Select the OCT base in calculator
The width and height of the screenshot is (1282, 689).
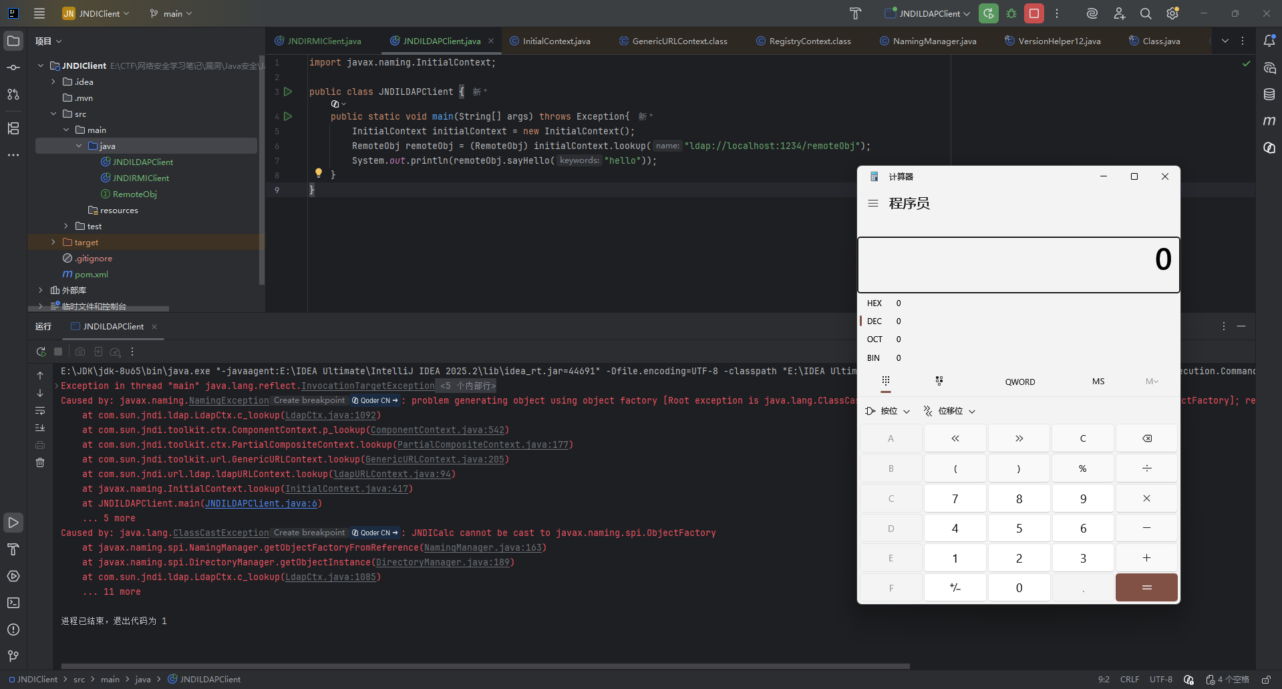click(x=1018, y=339)
